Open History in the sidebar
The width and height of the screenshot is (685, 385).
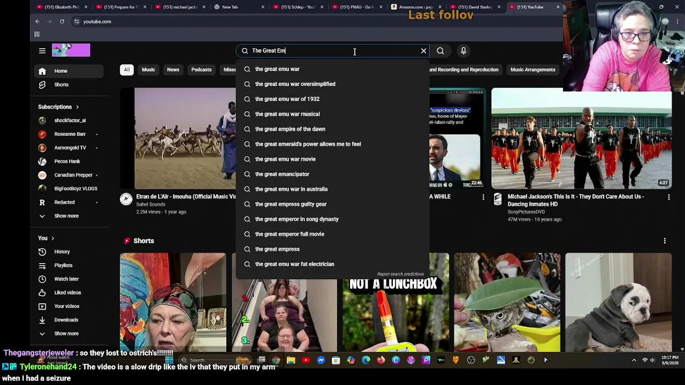pyautogui.click(x=70, y=252)
